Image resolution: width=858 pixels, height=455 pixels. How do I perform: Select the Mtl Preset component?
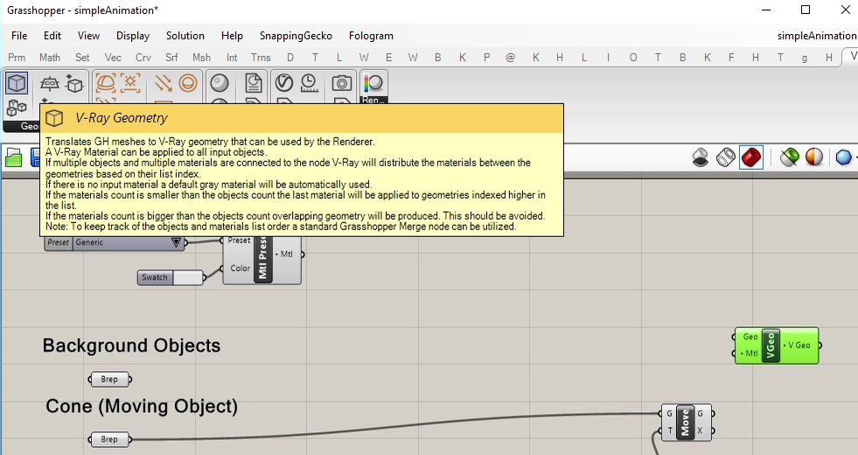(x=262, y=260)
